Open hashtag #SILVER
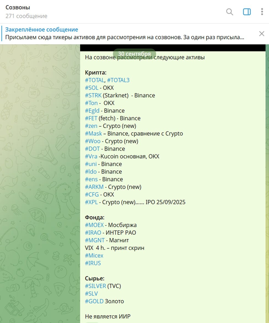This screenshot has width=269, height=323. (96, 286)
